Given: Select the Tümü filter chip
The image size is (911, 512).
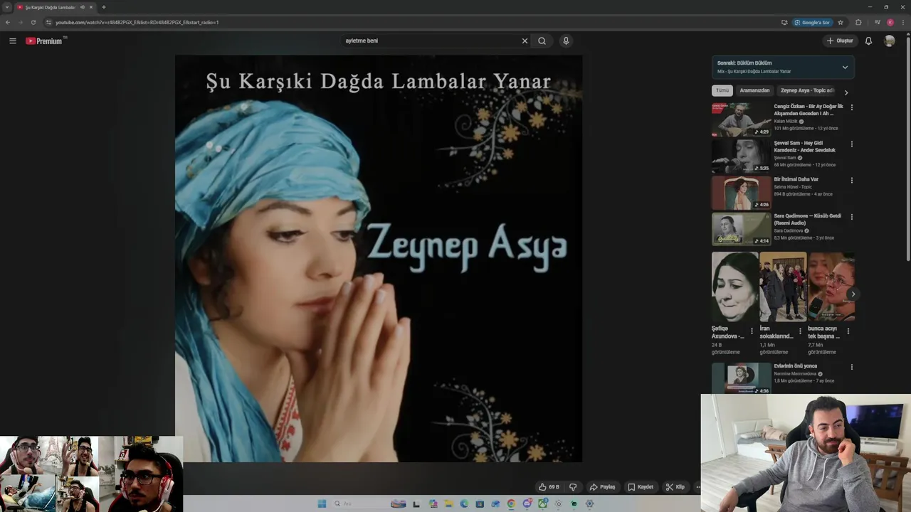Looking at the screenshot, I should point(722,90).
